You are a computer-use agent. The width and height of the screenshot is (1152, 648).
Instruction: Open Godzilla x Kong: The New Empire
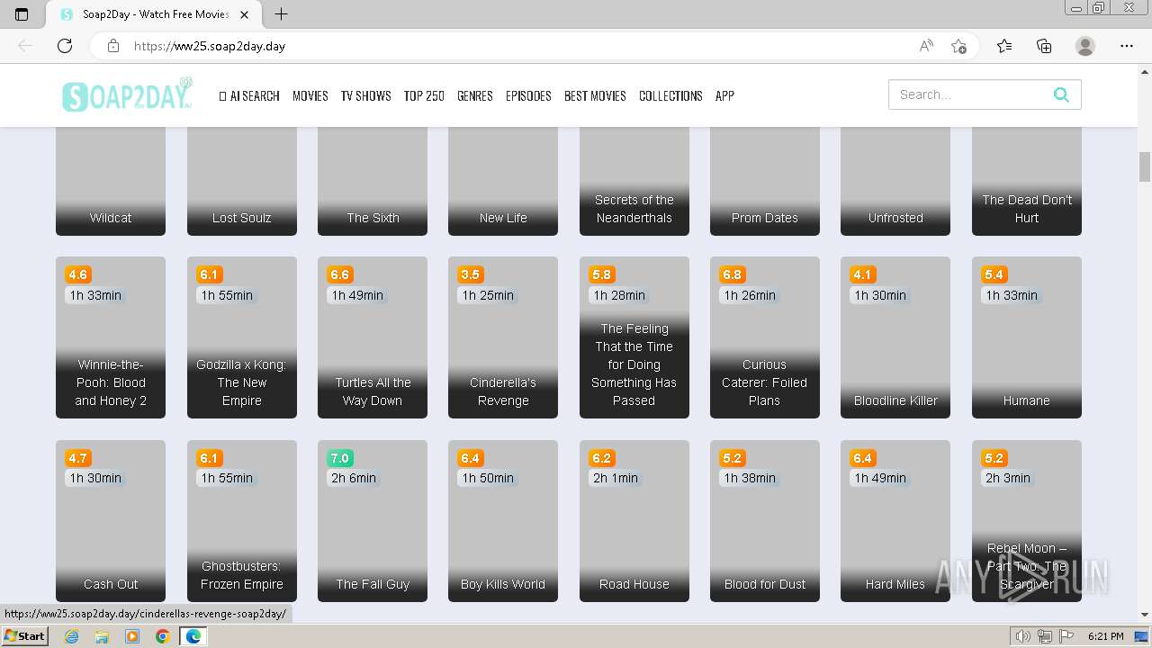[242, 337]
